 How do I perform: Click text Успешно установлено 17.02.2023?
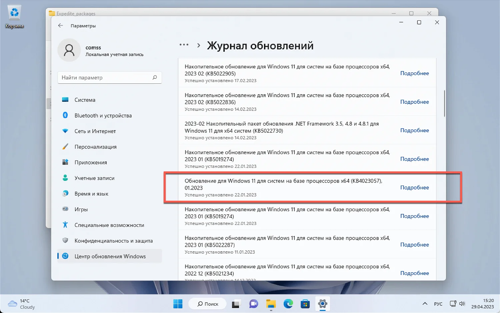(220, 80)
